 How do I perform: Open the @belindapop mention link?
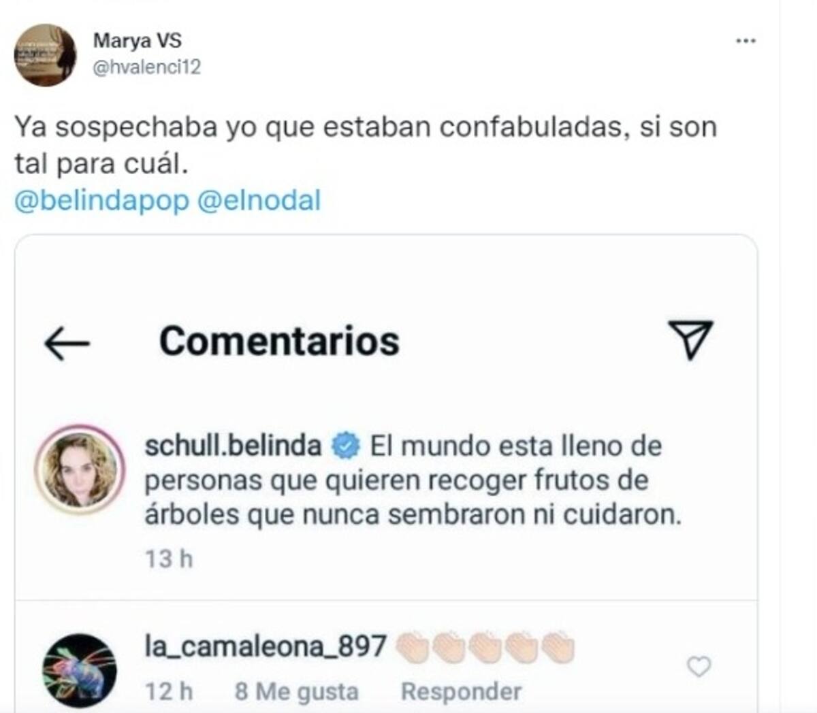point(101,201)
